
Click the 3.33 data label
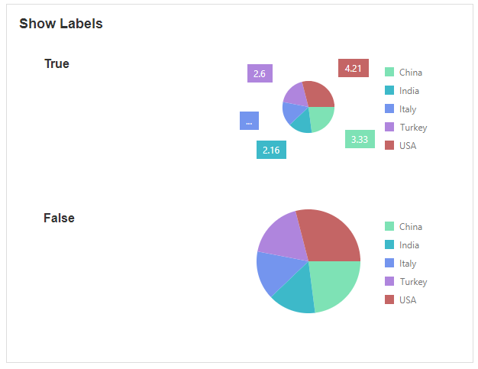[x=360, y=139]
